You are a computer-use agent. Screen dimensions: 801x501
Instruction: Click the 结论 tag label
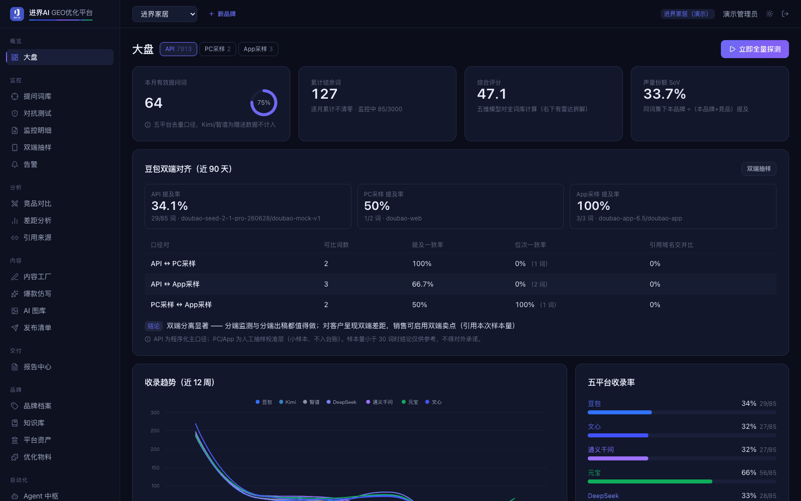click(x=154, y=326)
